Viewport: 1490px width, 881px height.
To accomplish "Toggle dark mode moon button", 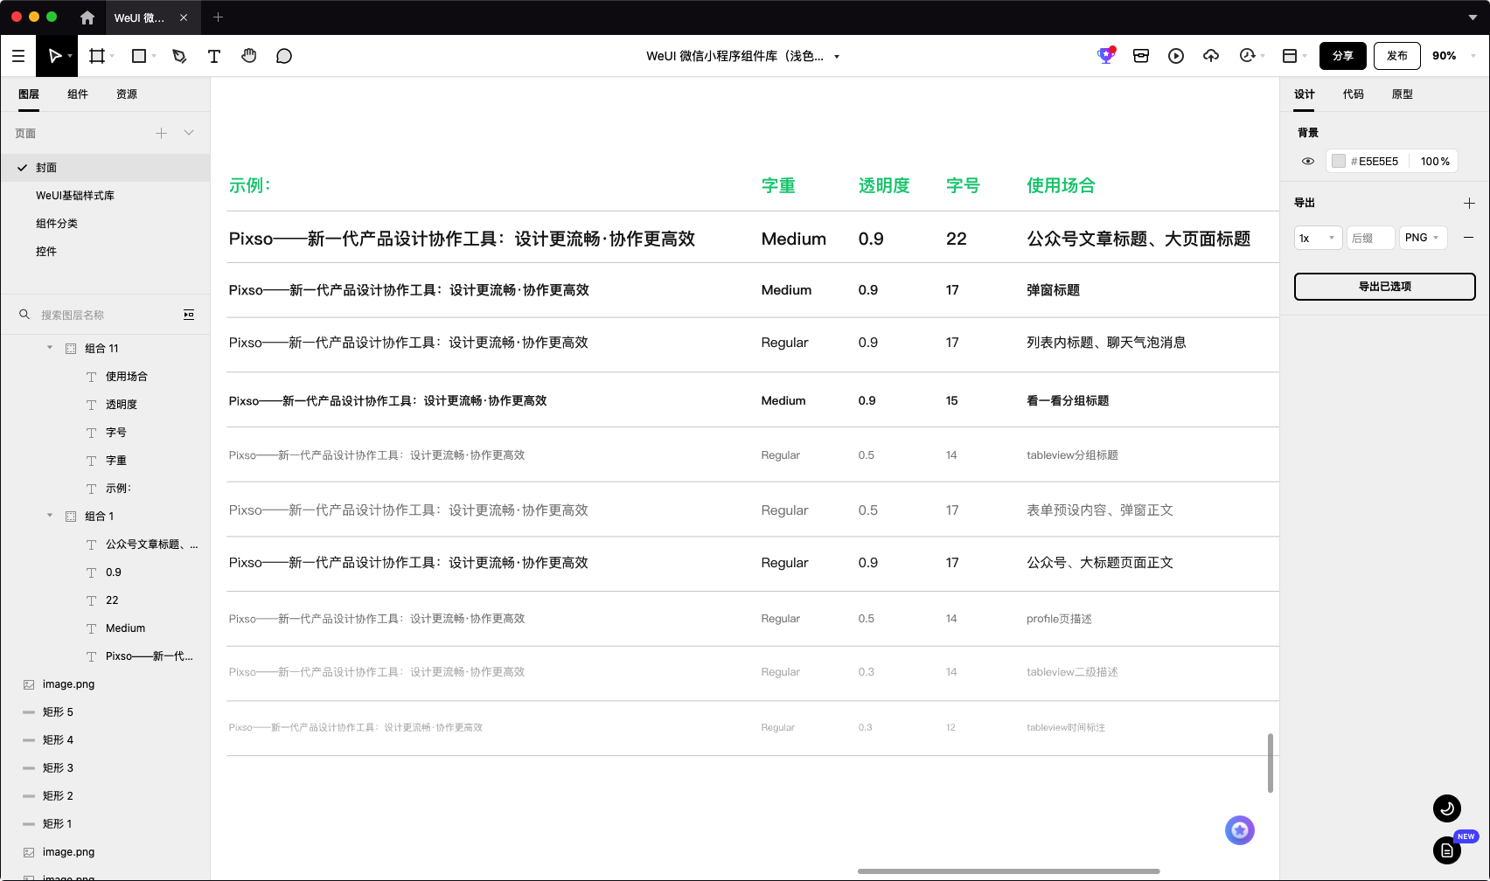I will (x=1447, y=808).
